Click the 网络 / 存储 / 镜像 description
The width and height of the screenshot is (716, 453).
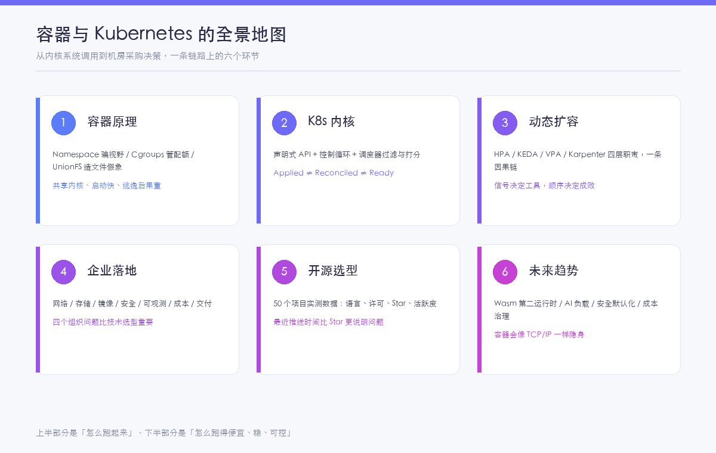click(x=132, y=303)
